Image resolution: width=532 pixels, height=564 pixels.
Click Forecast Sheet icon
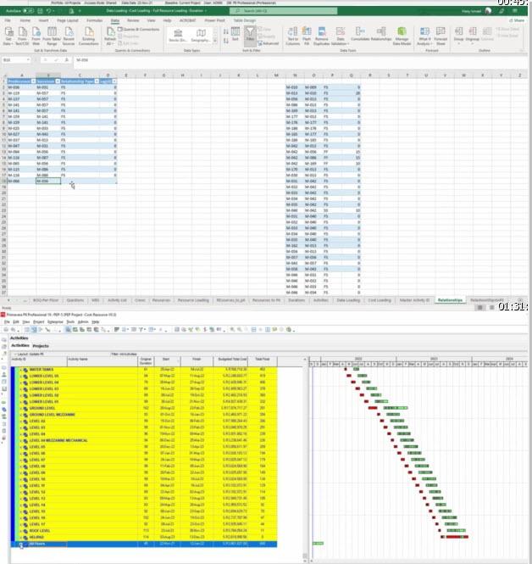(x=441, y=36)
